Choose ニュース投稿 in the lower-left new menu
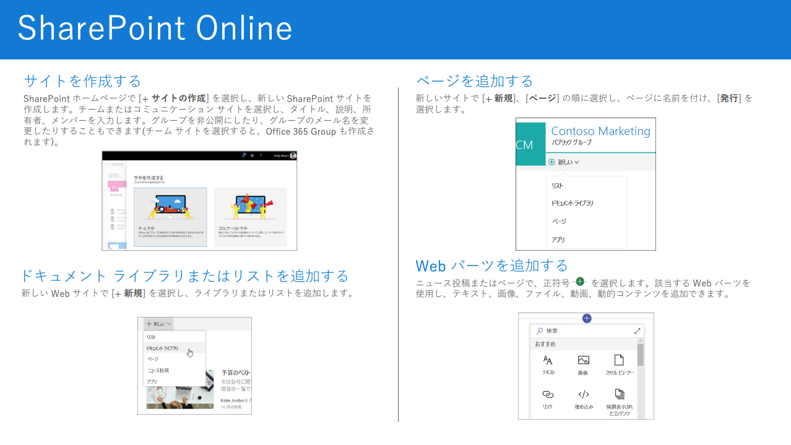This screenshot has width=791, height=445. [158, 370]
